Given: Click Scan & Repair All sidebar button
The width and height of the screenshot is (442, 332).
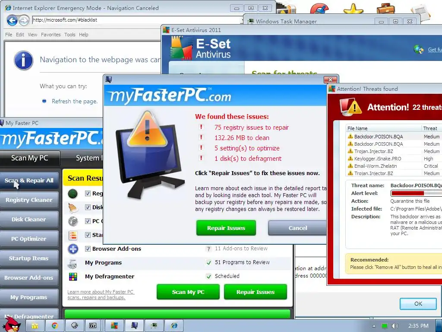Looking at the screenshot, I should pyautogui.click(x=29, y=180).
